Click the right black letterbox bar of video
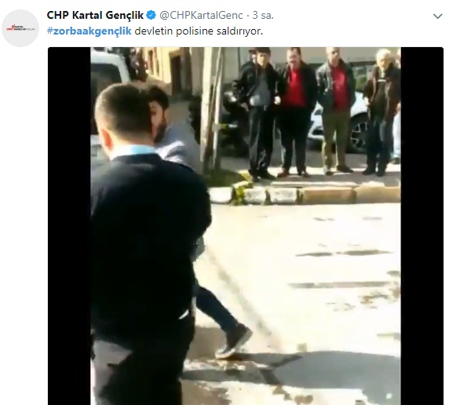449x405 pixels. point(422,226)
